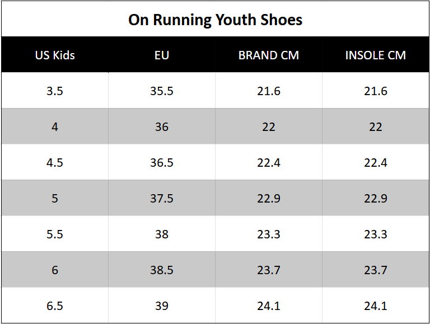Click the 23.3 cell under BRAND CM
430x324 pixels.
269,234
